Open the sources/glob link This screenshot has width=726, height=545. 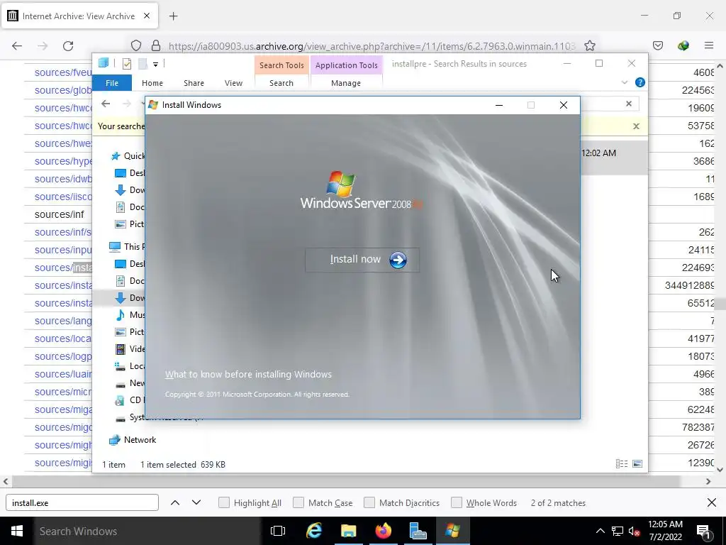point(63,90)
